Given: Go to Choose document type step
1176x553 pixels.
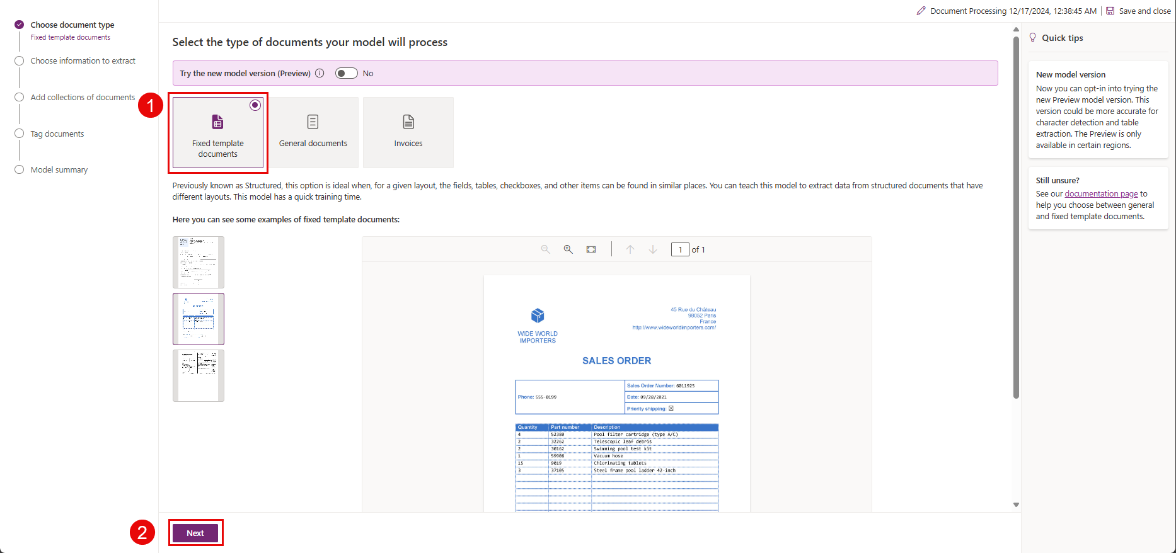Looking at the screenshot, I should coord(72,25).
